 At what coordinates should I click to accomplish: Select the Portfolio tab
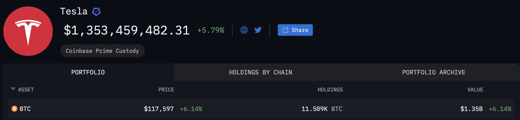click(88, 72)
